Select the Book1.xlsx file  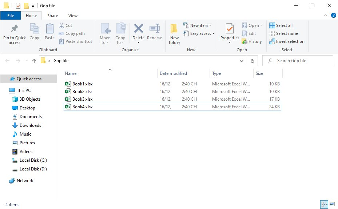tap(172, 84)
